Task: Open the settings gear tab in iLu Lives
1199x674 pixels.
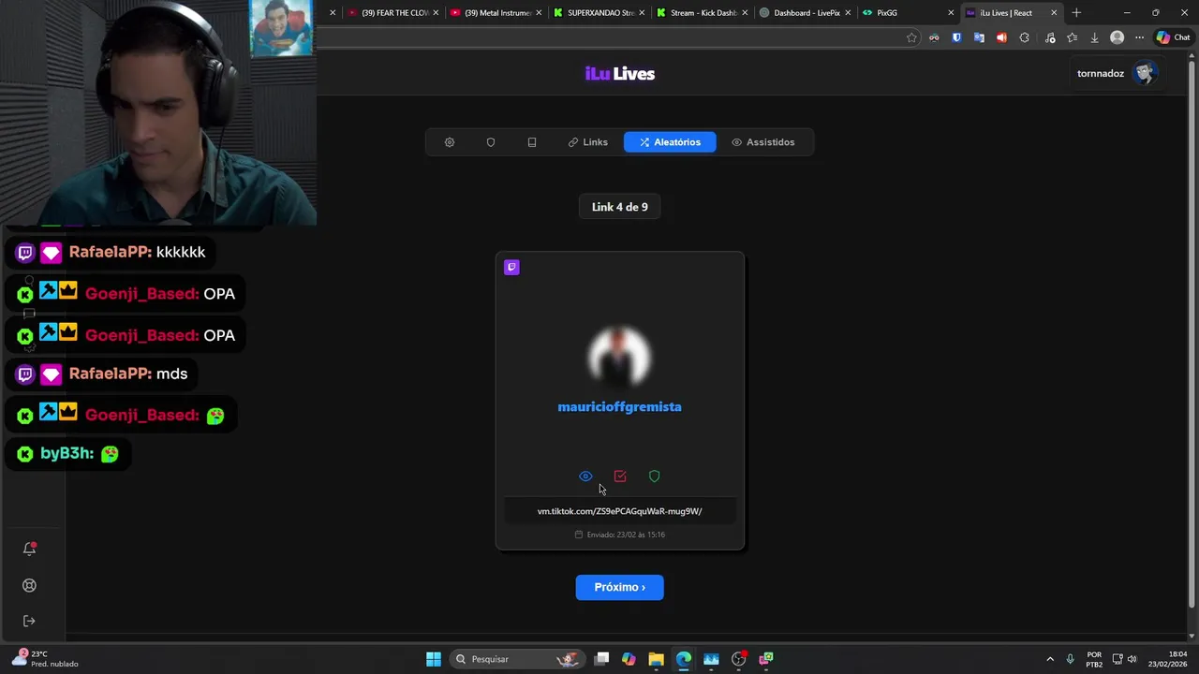Action: click(450, 142)
